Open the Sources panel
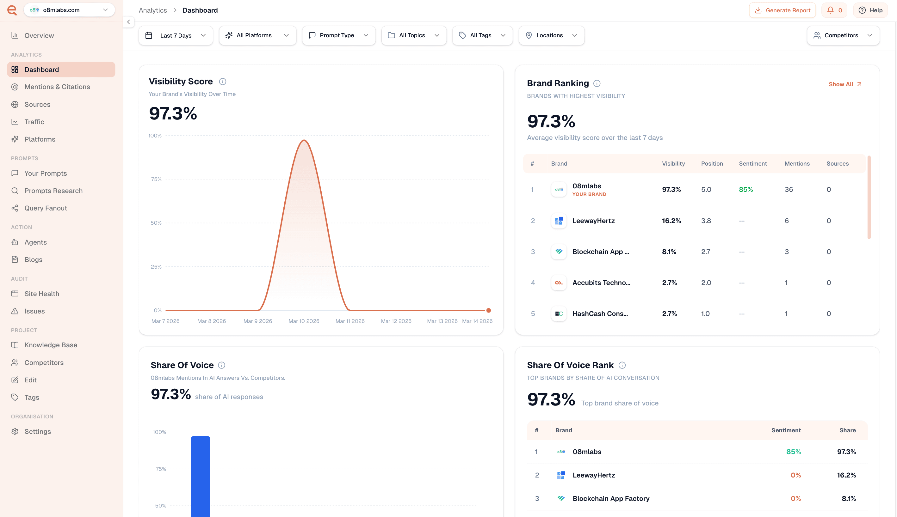Viewport: 897px width, 517px height. (38, 104)
